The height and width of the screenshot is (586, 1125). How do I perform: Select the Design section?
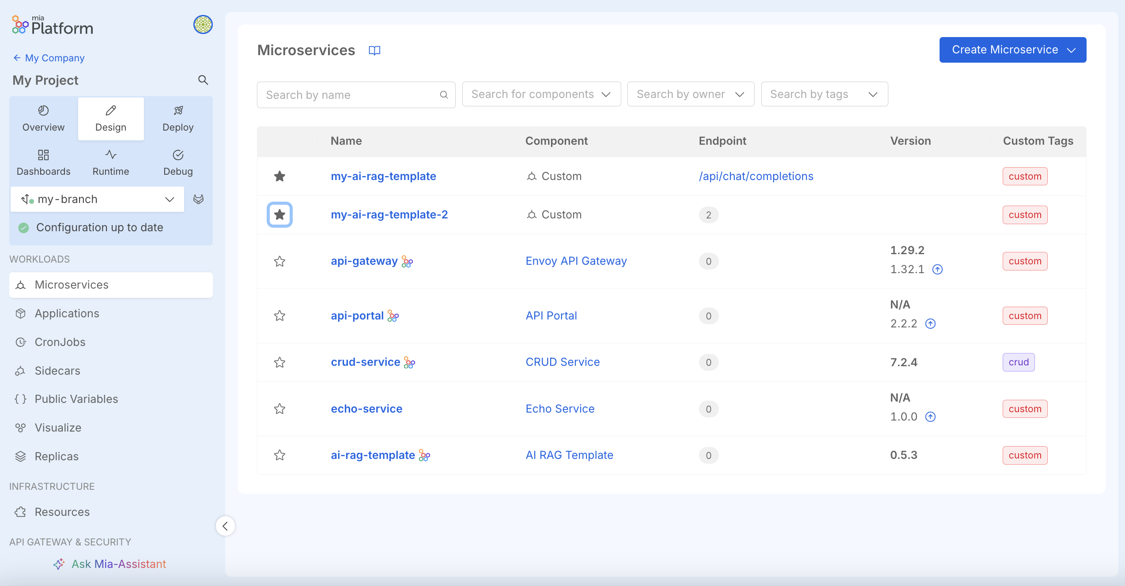click(x=111, y=119)
